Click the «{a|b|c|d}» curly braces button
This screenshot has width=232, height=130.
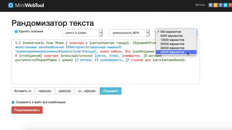pos(45,91)
